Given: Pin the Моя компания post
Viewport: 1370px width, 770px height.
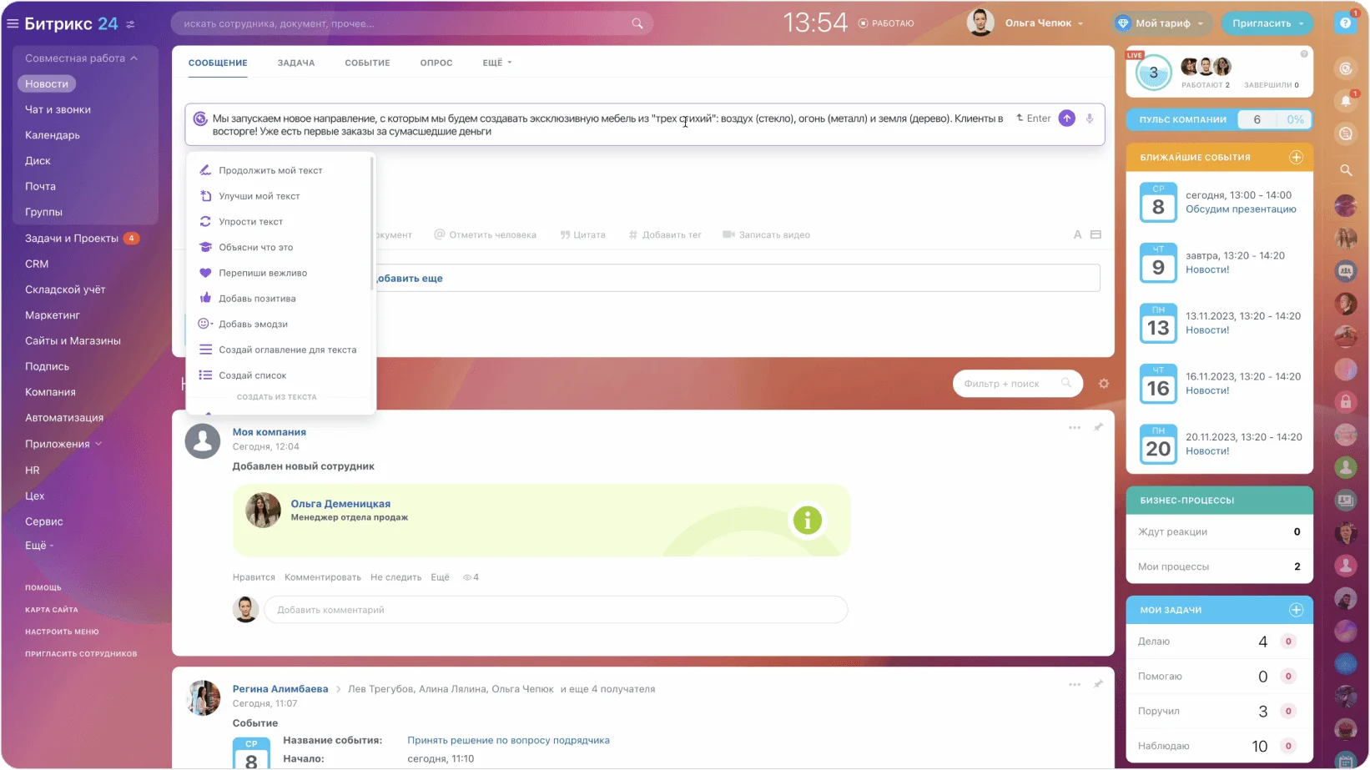Looking at the screenshot, I should click(x=1098, y=427).
